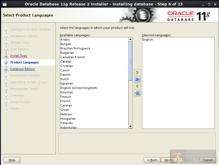Remove all languages with double-left arrow
The height and width of the screenshot is (165, 219).
[137, 93]
